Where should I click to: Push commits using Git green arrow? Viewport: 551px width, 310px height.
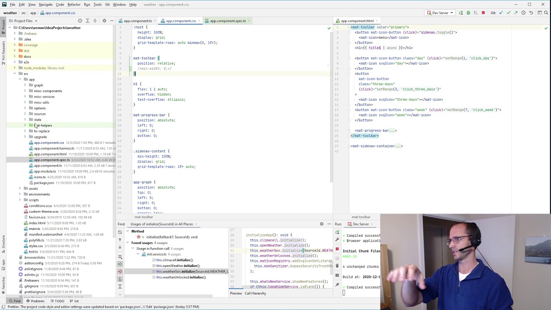click(x=516, y=13)
